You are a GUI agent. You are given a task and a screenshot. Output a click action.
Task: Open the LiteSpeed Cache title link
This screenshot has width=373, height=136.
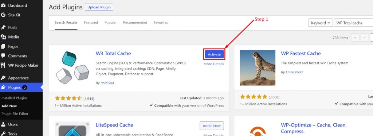click(114, 125)
